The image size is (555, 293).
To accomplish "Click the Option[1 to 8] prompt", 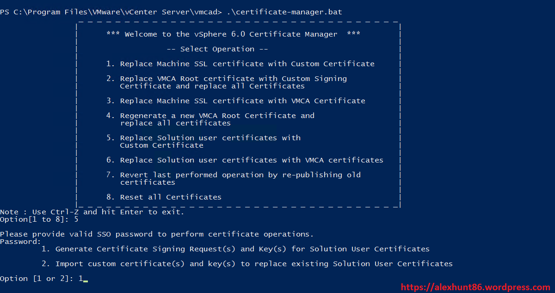I will (x=39, y=219).
